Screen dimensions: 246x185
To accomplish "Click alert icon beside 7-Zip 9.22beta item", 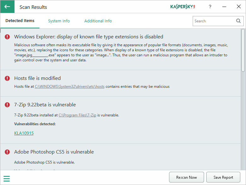I will click(x=7, y=105).
